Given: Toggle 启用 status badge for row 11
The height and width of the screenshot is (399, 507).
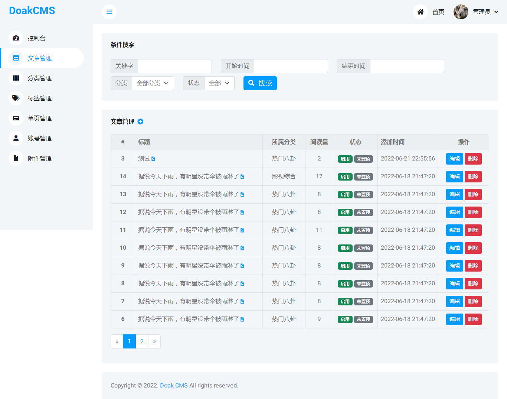Looking at the screenshot, I should (345, 230).
